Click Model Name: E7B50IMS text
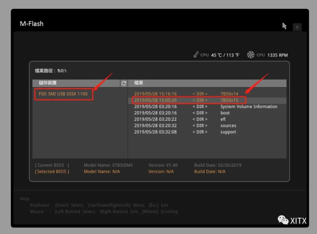 [x=108, y=165]
